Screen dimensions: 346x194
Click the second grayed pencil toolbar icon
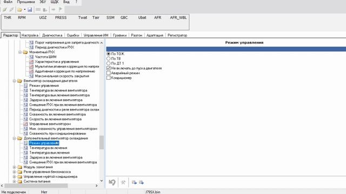coord(11,10)
